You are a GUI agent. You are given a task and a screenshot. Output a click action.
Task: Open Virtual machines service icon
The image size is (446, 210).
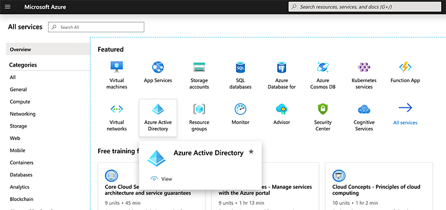click(117, 67)
